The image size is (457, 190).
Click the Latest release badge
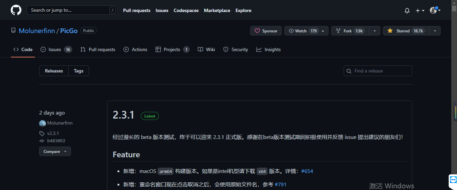[x=150, y=116]
